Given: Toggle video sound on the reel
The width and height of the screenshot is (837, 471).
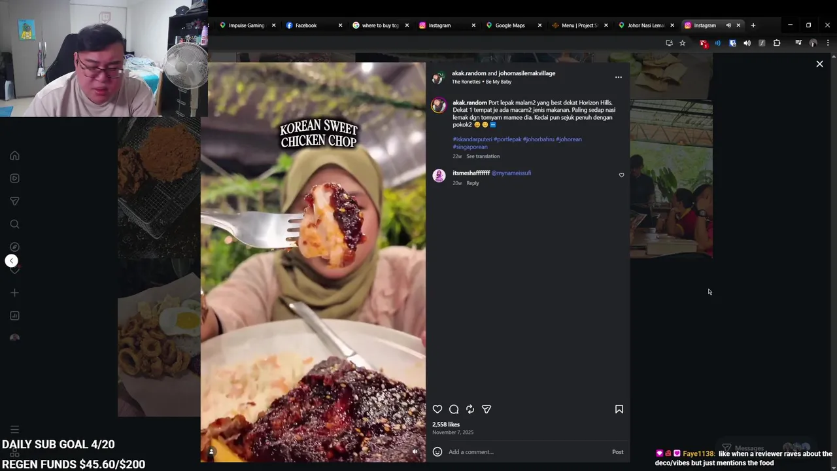Looking at the screenshot, I should click(x=415, y=451).
